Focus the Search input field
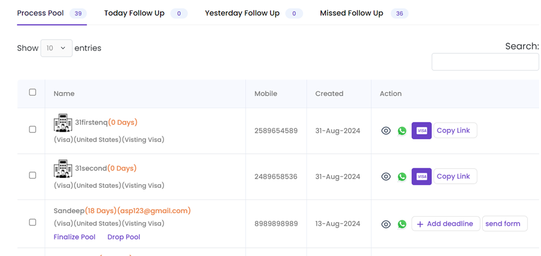This screenshot has width=541, height=256. click(x=486, y=62)
